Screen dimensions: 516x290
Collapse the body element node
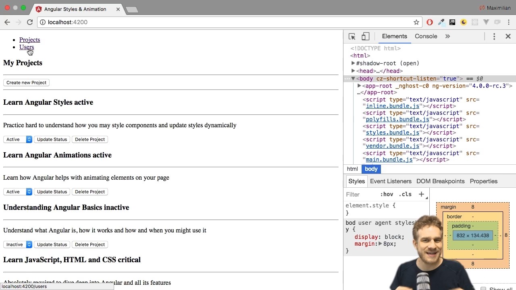click(353, 79)
